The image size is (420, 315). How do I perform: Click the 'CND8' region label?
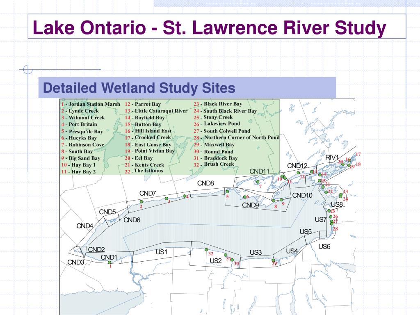tap(205, 183)
